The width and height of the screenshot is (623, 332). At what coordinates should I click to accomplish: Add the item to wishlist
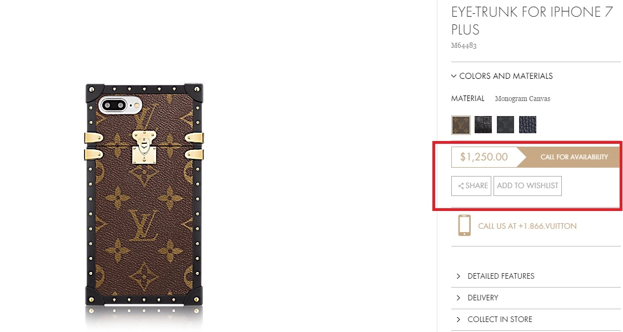point(527,186)
